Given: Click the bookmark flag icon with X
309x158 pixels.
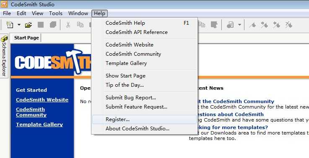Looking at the screenshot, I should pyautogui.click(x=289, y=25).
